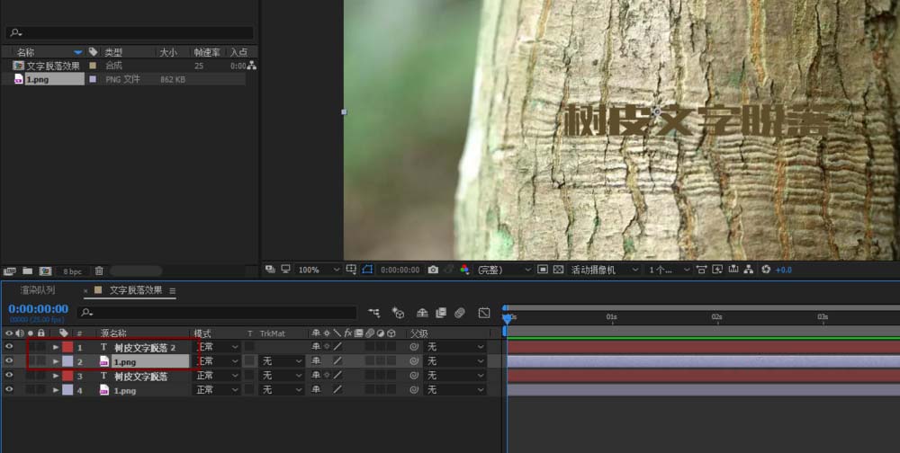Open grid and guide options icon
Screen dimensions: 900x453
[351, 269]
